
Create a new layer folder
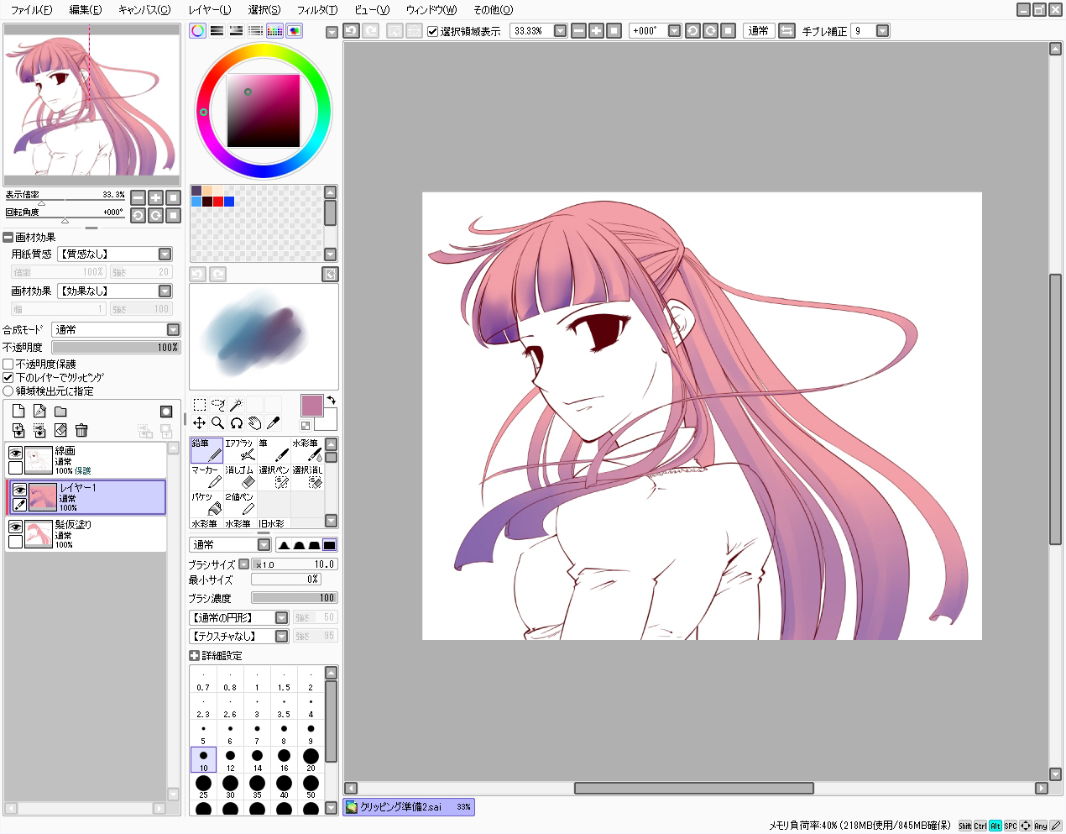click(x=60, y=411)
